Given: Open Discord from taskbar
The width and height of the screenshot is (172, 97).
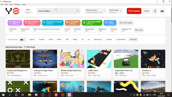Looking at the screenshot, I should pyautogui.click(x=36, y=95).
